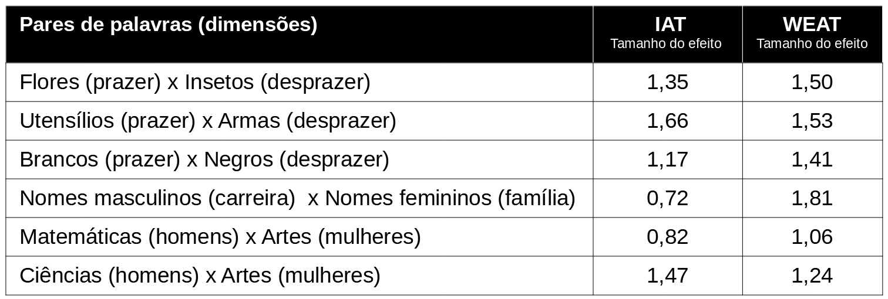
Task: Select the WEAT value 1,50 cell
Action: point(812,82)
